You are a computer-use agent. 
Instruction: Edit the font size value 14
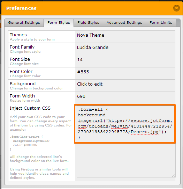[x=125, y=61]
